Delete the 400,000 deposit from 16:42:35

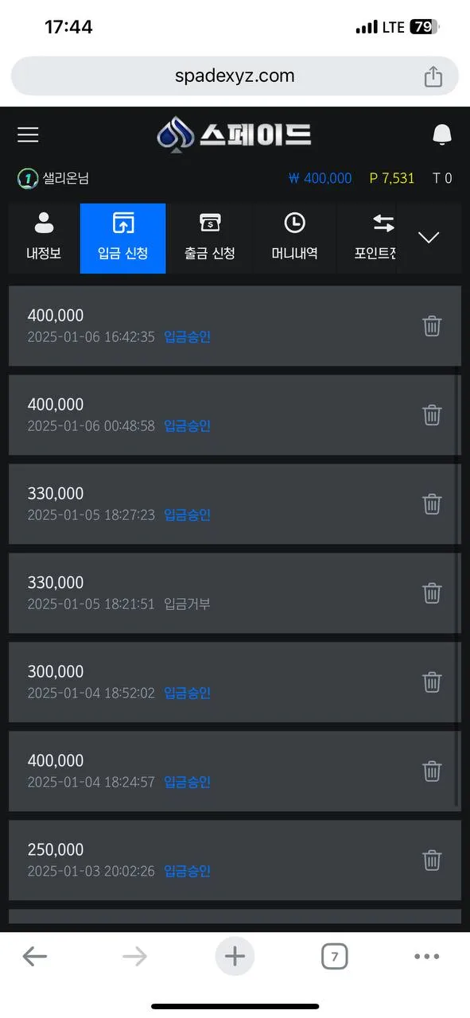coord(432,325)
